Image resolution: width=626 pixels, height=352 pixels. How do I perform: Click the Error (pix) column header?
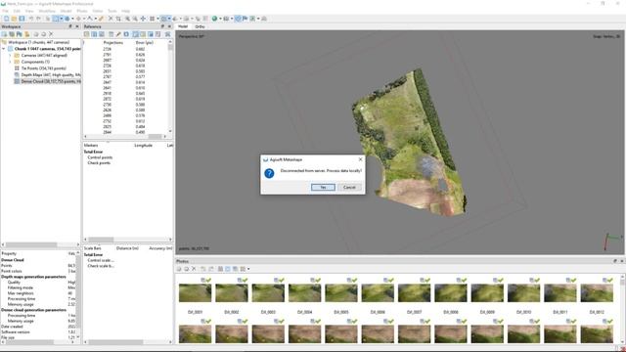(145, 42)
